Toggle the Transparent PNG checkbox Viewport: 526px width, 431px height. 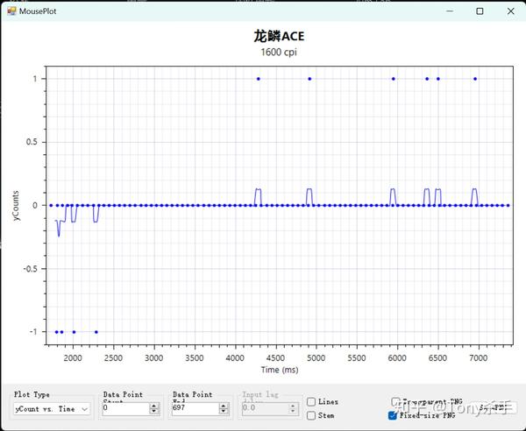[396, 401]
